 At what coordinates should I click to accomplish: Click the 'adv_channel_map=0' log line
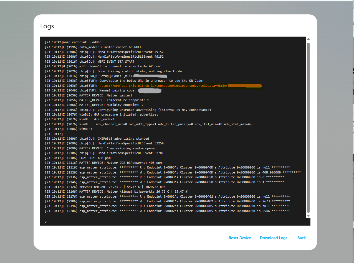point(148,124)
